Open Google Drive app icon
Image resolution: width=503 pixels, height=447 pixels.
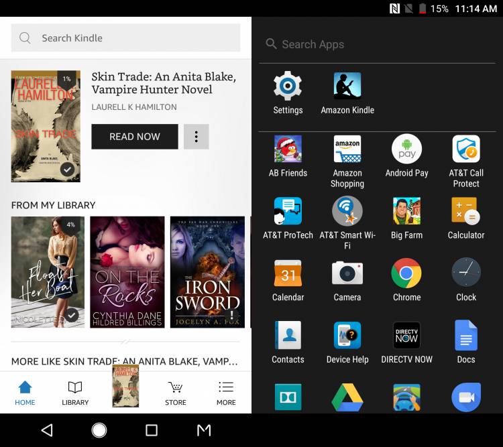[347, 397]
